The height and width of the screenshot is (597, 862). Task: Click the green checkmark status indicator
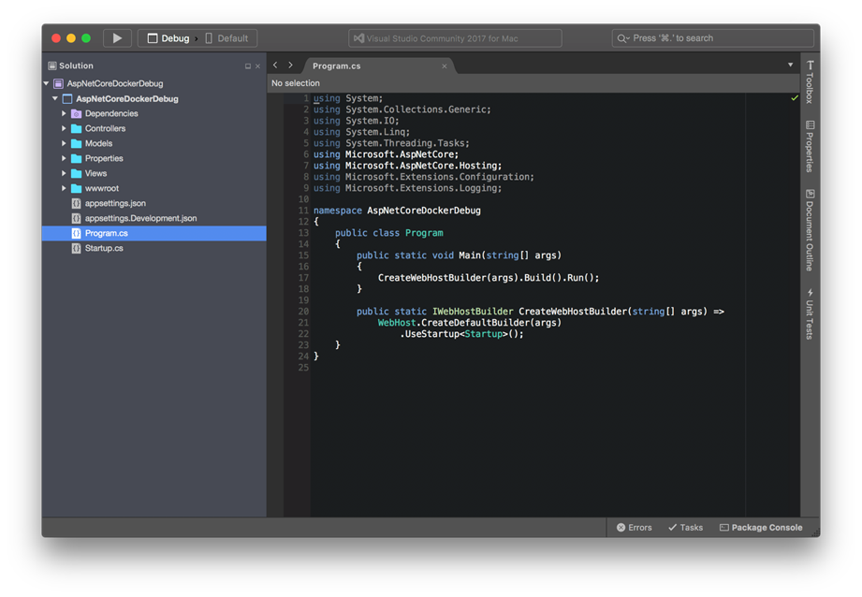coord(795,98)
